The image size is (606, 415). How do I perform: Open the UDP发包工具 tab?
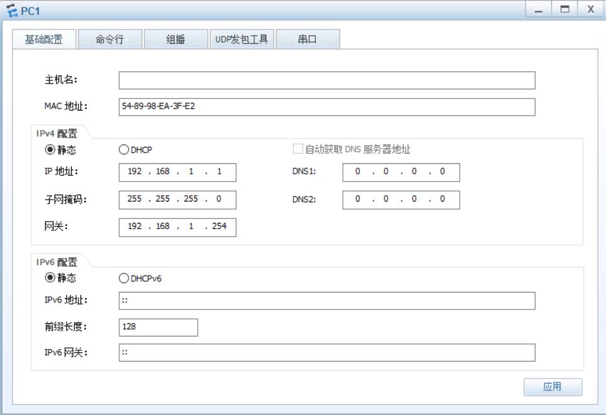point(242,40)
